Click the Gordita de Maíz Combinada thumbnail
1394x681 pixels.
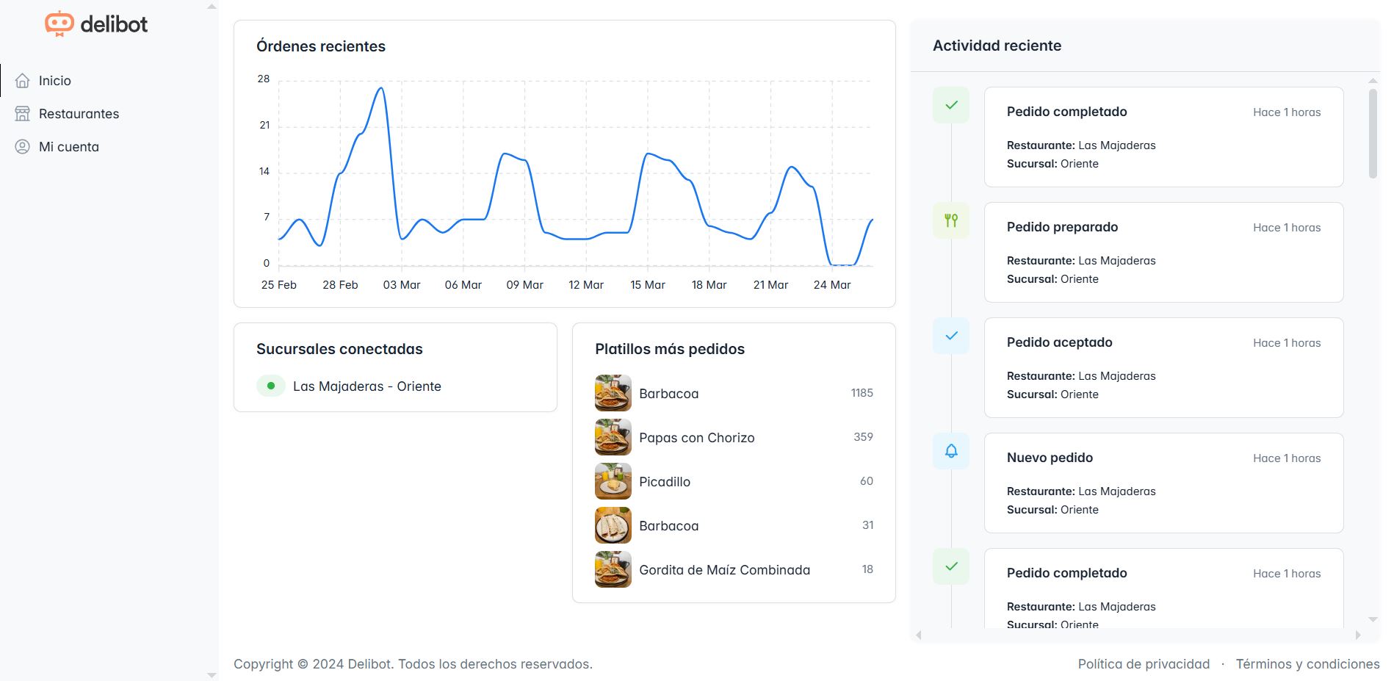[613, 569]
